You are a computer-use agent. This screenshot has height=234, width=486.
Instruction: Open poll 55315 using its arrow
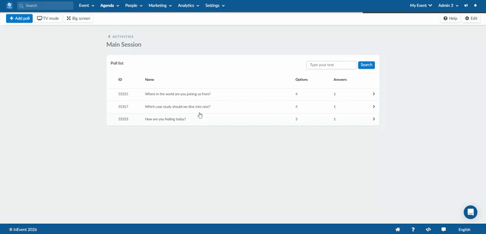[x=374, y=94]
